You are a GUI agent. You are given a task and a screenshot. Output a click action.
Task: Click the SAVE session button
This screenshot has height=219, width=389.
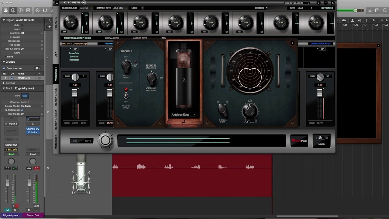[x=292, y=8]
